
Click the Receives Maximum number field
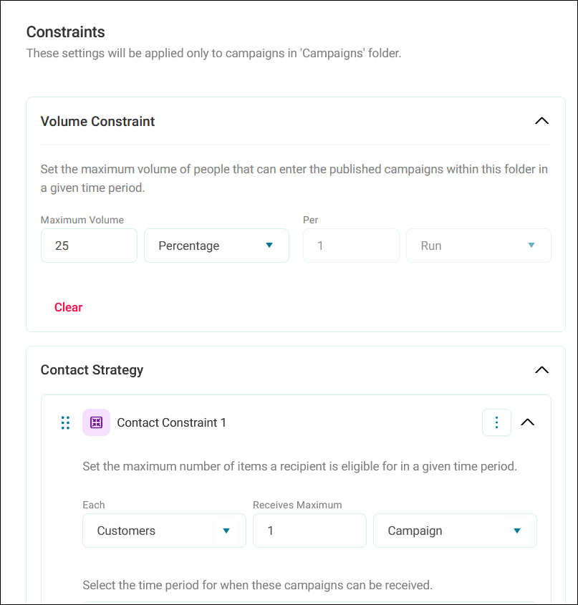pyautogui.click(x=309, y=531)
